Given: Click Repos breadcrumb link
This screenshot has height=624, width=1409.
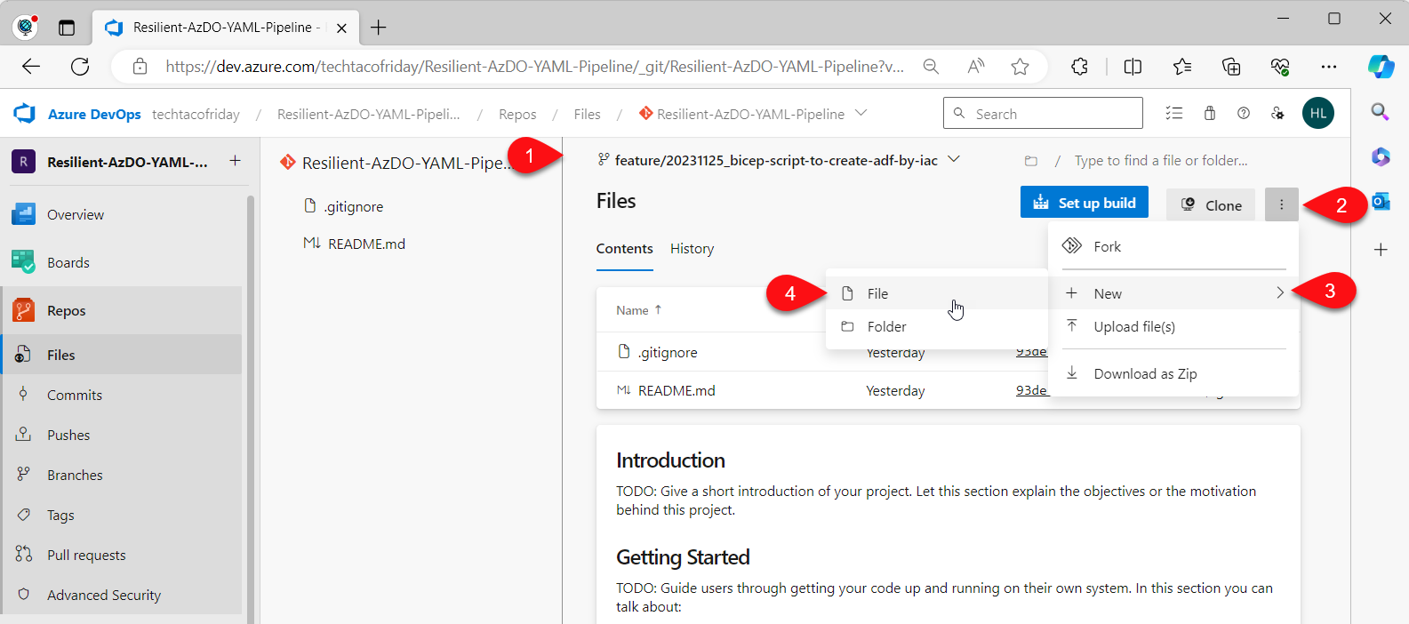Looking at the screenshot, I should point(517,114).
